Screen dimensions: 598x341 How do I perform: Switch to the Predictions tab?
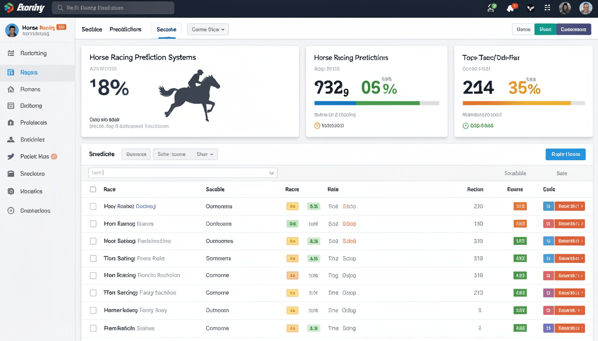coord(125,29)
